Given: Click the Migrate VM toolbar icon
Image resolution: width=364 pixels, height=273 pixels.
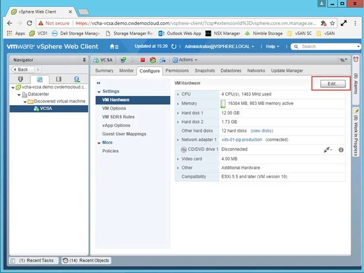Looking at the screenshot, I should 163,60.
